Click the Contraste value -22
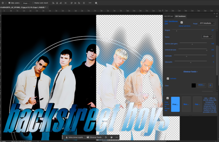 (213, 56)
